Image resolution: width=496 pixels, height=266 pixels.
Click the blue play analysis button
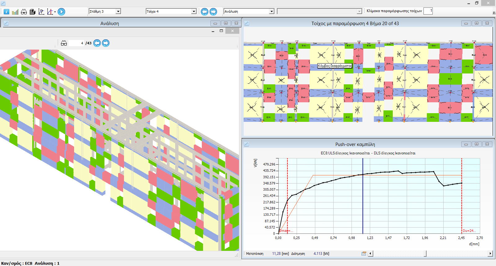(x=61, y=12)
